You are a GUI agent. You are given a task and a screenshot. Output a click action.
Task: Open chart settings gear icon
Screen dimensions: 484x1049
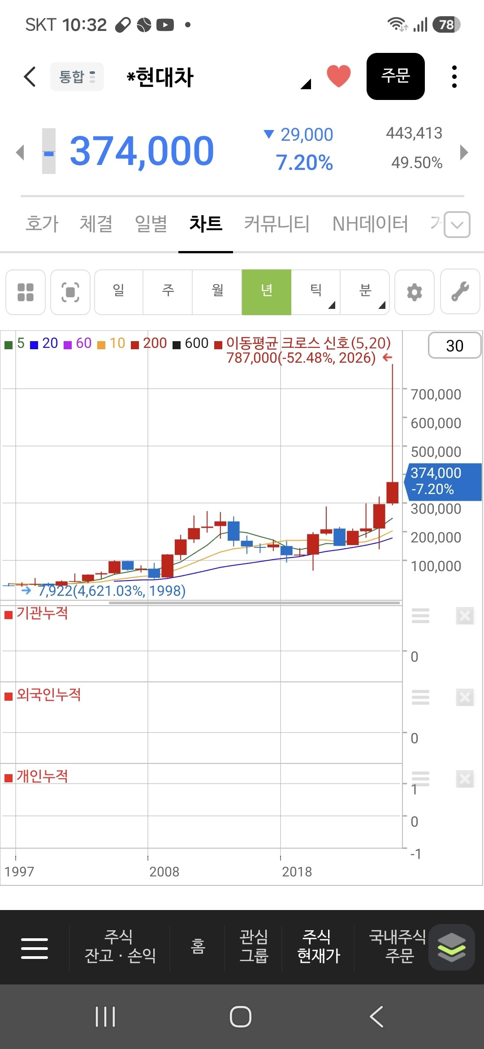pyautogui.click(x=415, y=292)
